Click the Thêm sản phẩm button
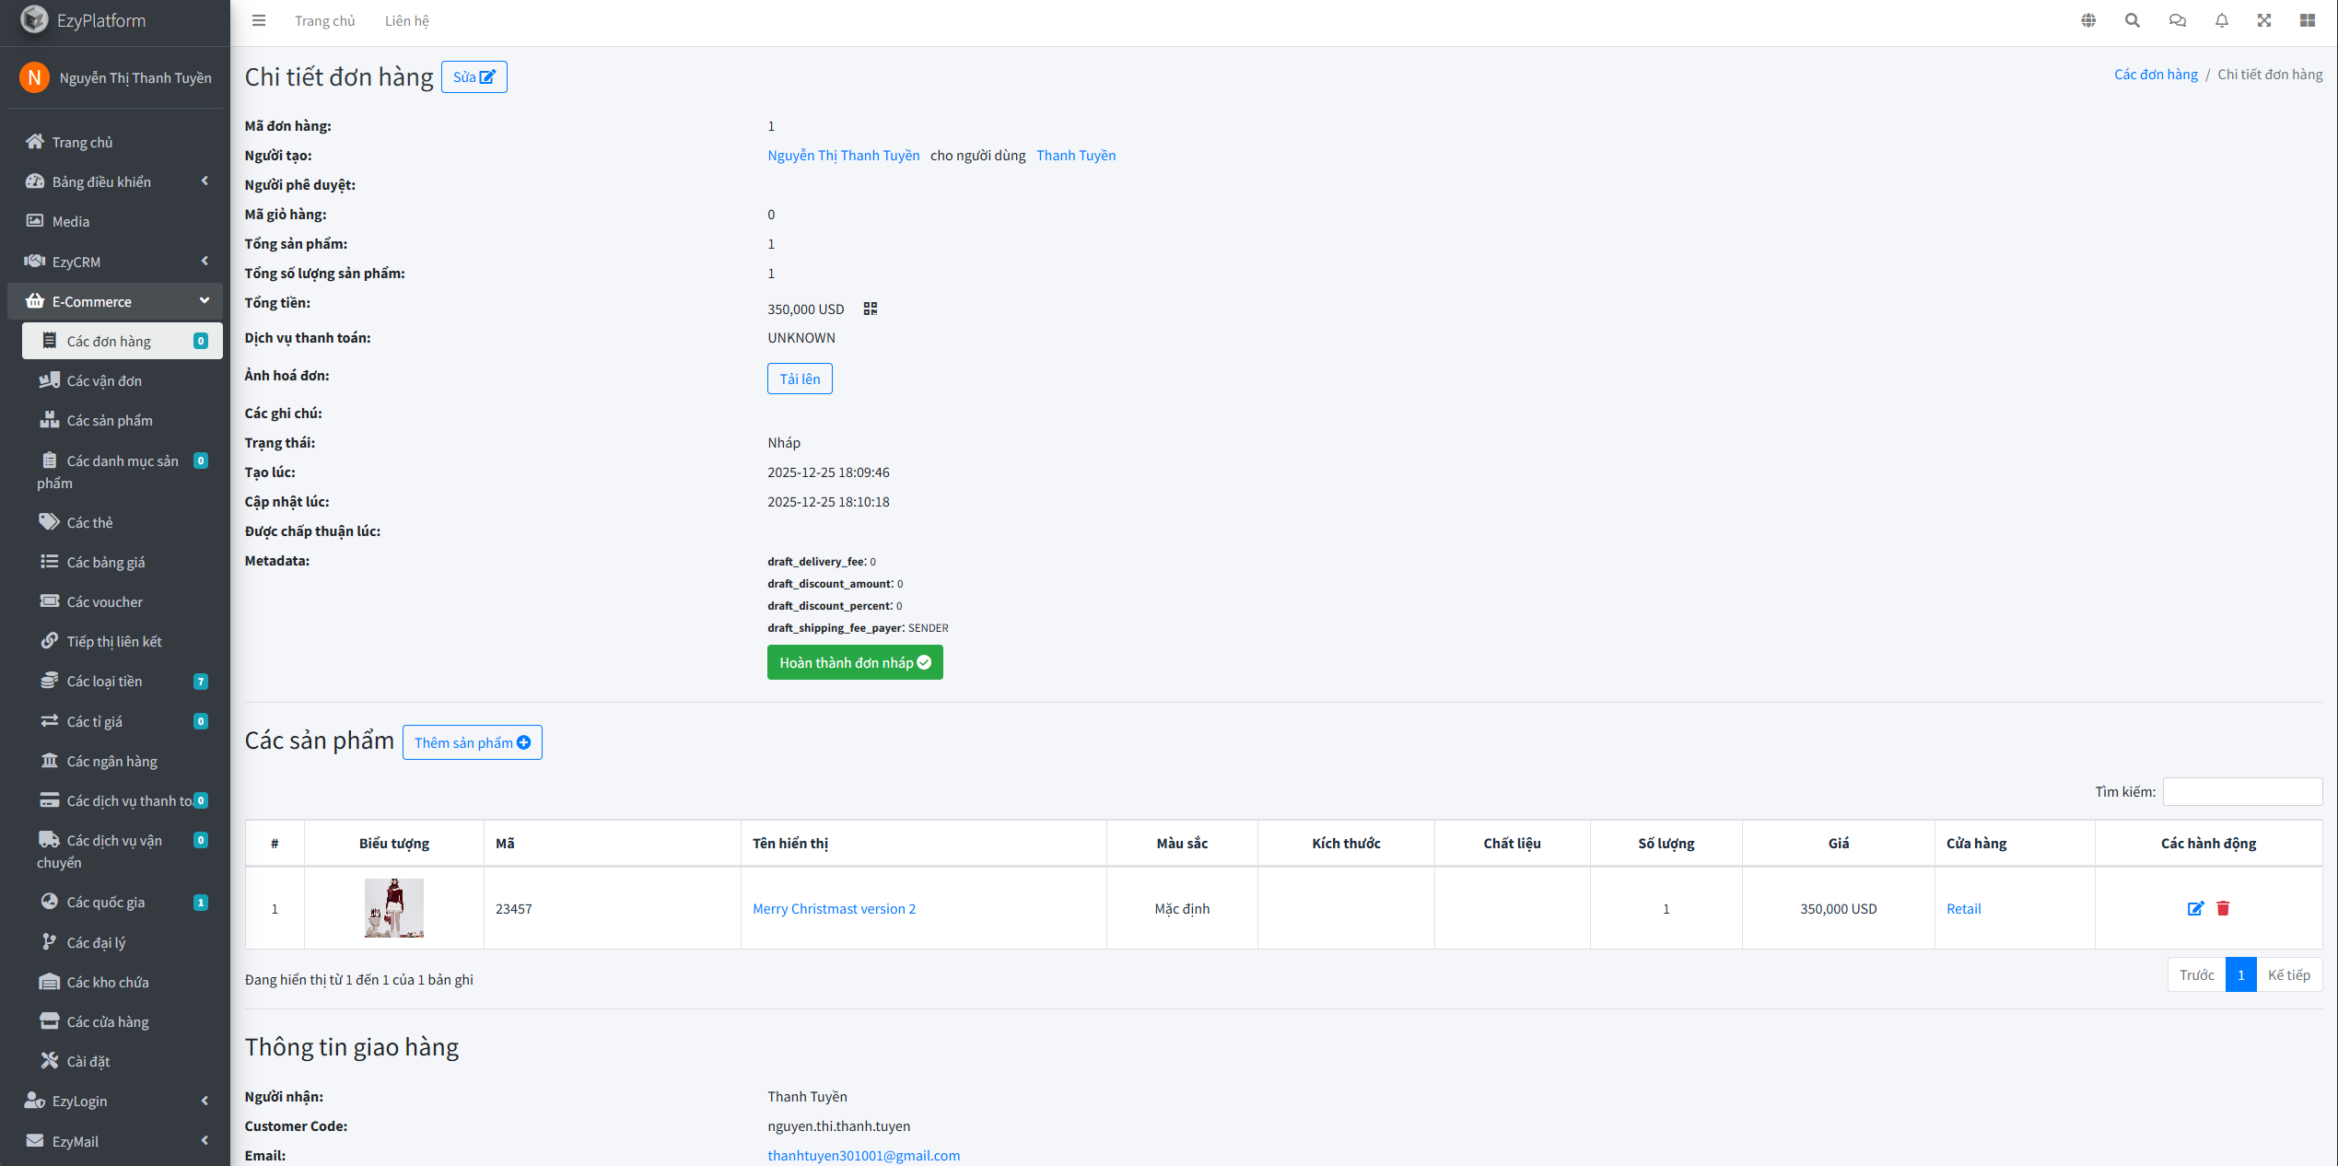 (x=472, y=742)
